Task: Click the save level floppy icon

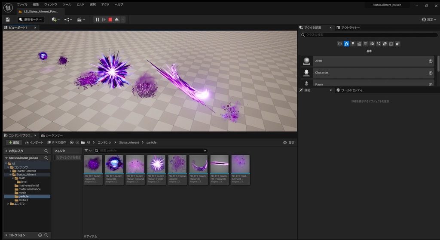Action: pos(8,19)
